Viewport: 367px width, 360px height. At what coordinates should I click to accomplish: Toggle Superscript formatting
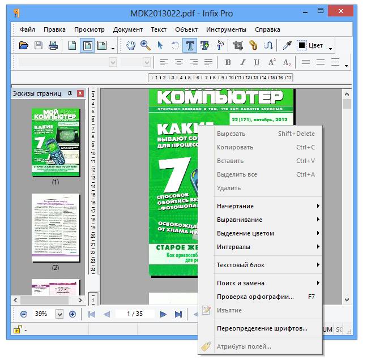(x=272, y=62)
